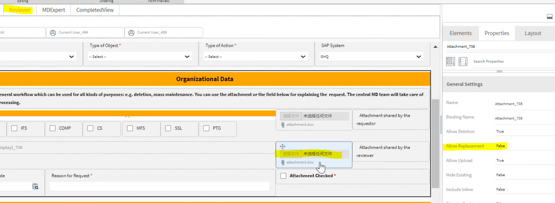Click the form's vertical scrollbar thumb
This screenshot has height=203, width=555.
(x=435, y=141)
